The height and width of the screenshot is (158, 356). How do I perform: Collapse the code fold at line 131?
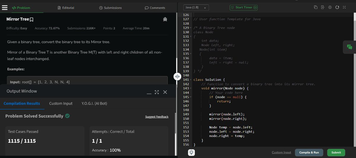click(x=191, y=36)
